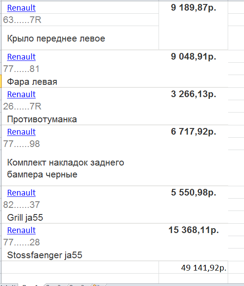Select the 15 368,11р. price cell

(193, 242)
